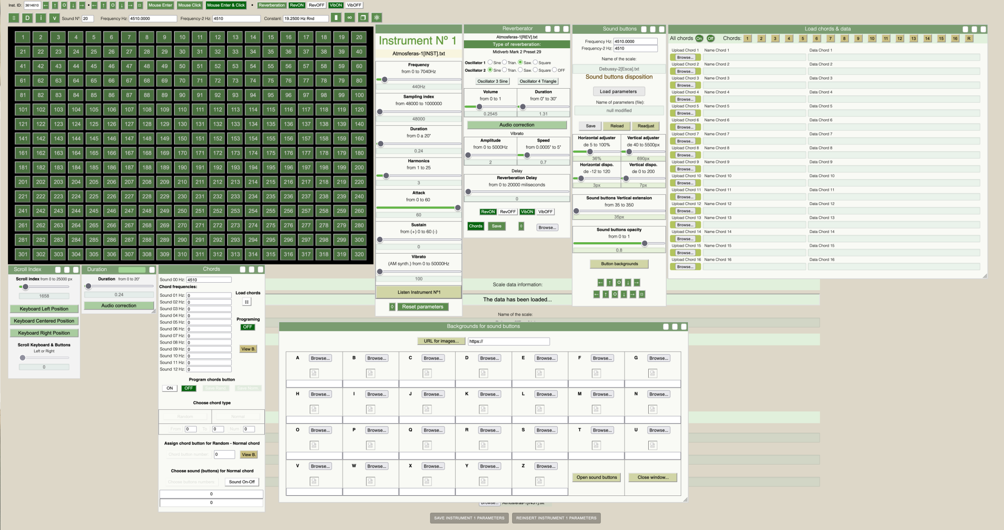Select Saw. for Oscillator 1

click(520, 62)
